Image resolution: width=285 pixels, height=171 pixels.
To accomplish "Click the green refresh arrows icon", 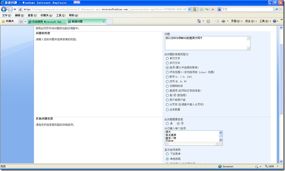I will pos(207,9).
